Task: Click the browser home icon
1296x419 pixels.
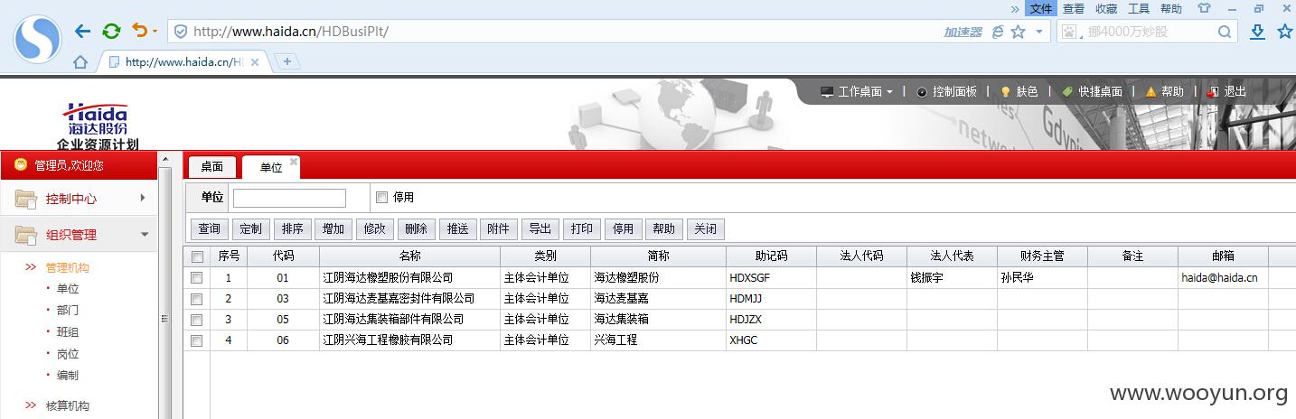Action: coord(80,62)
